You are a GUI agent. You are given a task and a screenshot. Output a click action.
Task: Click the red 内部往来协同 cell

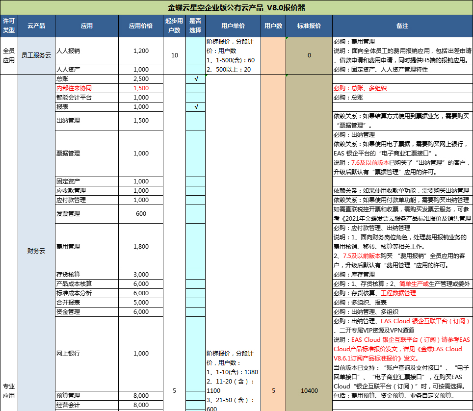[x=87, y=88]
